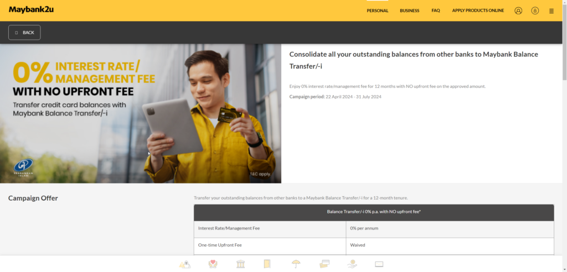The image size is (567, 272).
Task: Click the '0% per annum' cell
Action: coord(450,229)
